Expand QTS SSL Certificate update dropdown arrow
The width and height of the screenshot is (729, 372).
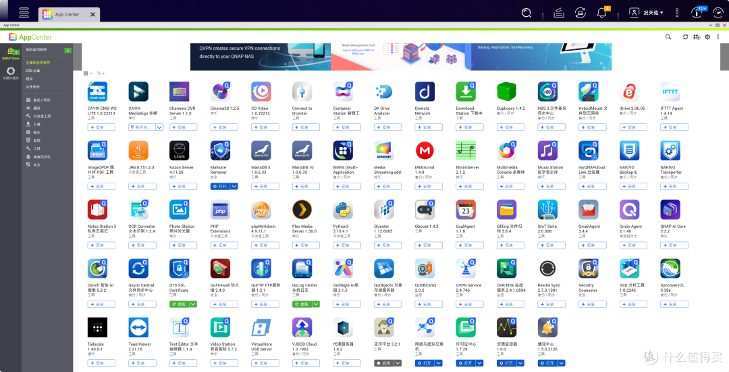[193, 304]
